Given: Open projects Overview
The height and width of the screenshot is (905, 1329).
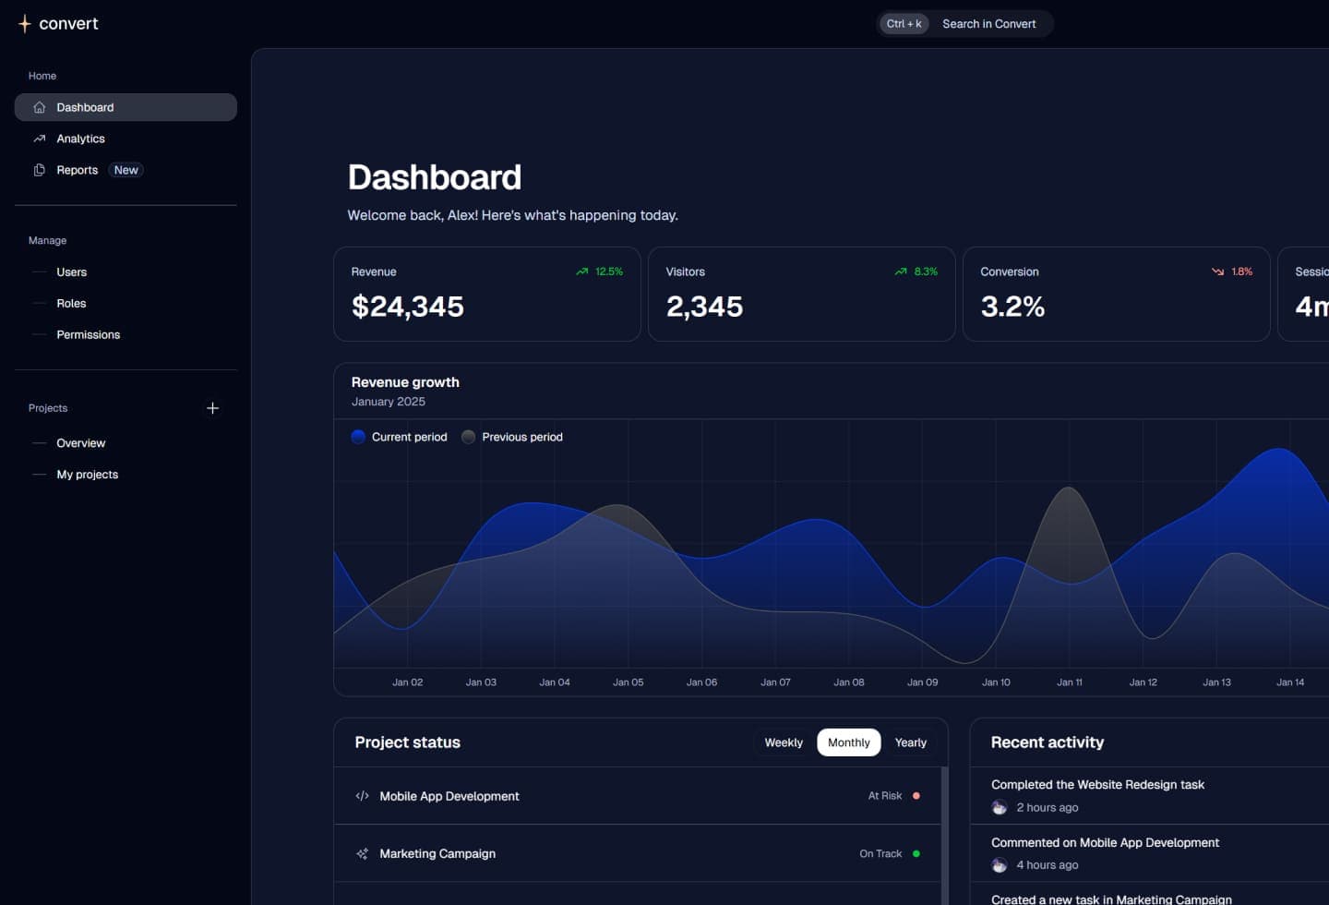Looking at the screenshot, I should [126, 443].
